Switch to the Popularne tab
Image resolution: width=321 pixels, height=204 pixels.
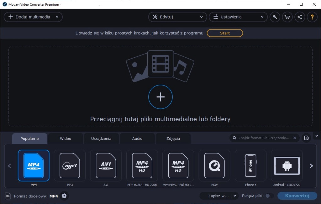tap(29, 139)
